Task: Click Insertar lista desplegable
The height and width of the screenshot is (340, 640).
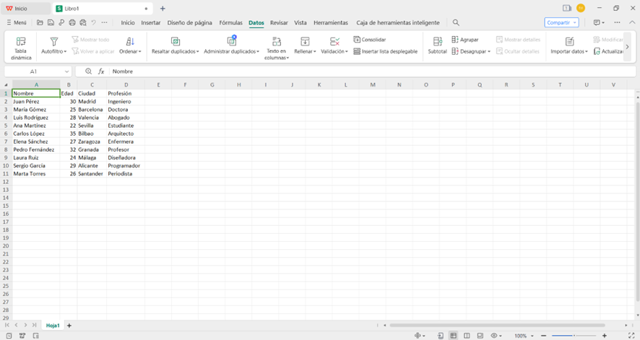Action: point(385,51)
